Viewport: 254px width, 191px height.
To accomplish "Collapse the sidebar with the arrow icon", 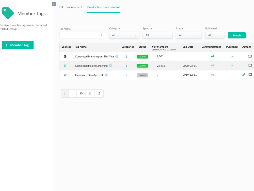I will [x=54, y=4].
